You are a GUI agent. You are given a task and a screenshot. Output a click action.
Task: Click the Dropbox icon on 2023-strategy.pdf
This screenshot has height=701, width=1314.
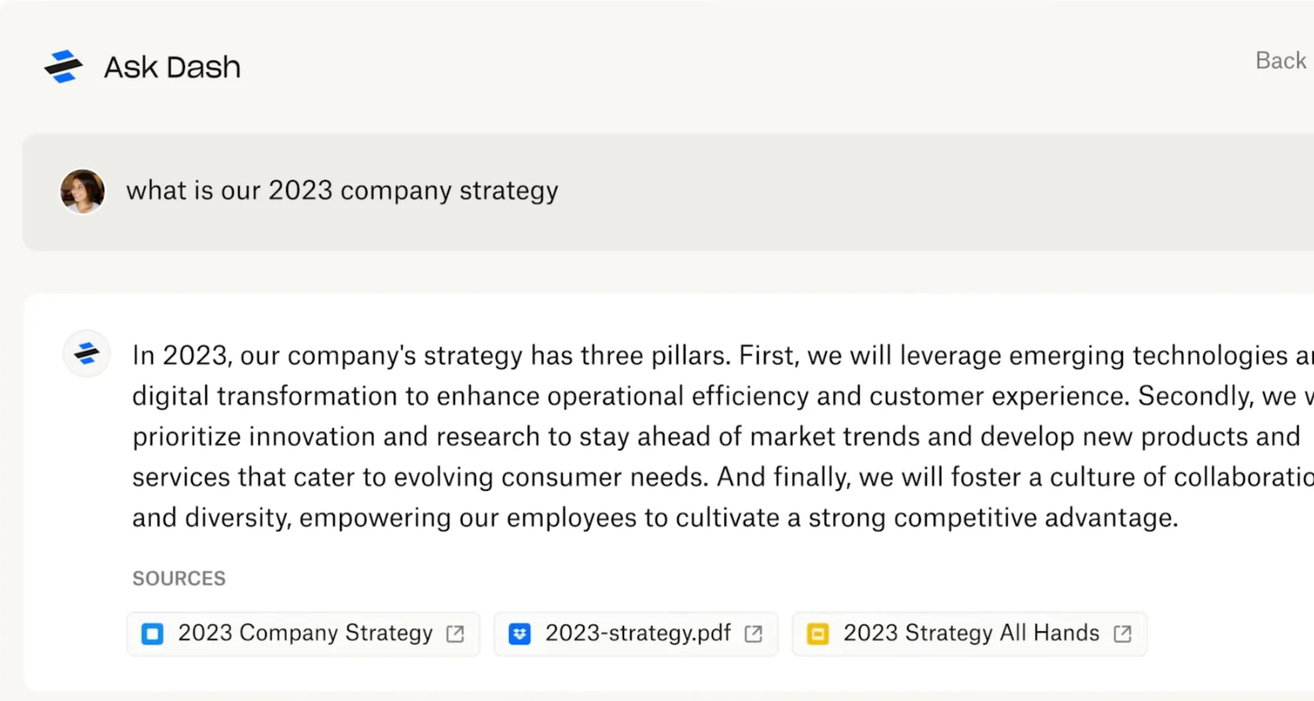coord(519,634)
